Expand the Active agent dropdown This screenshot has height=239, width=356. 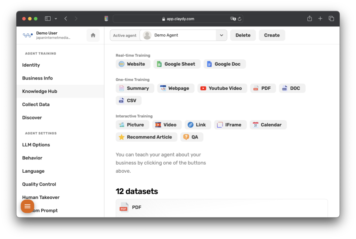(x=221, y=35)
